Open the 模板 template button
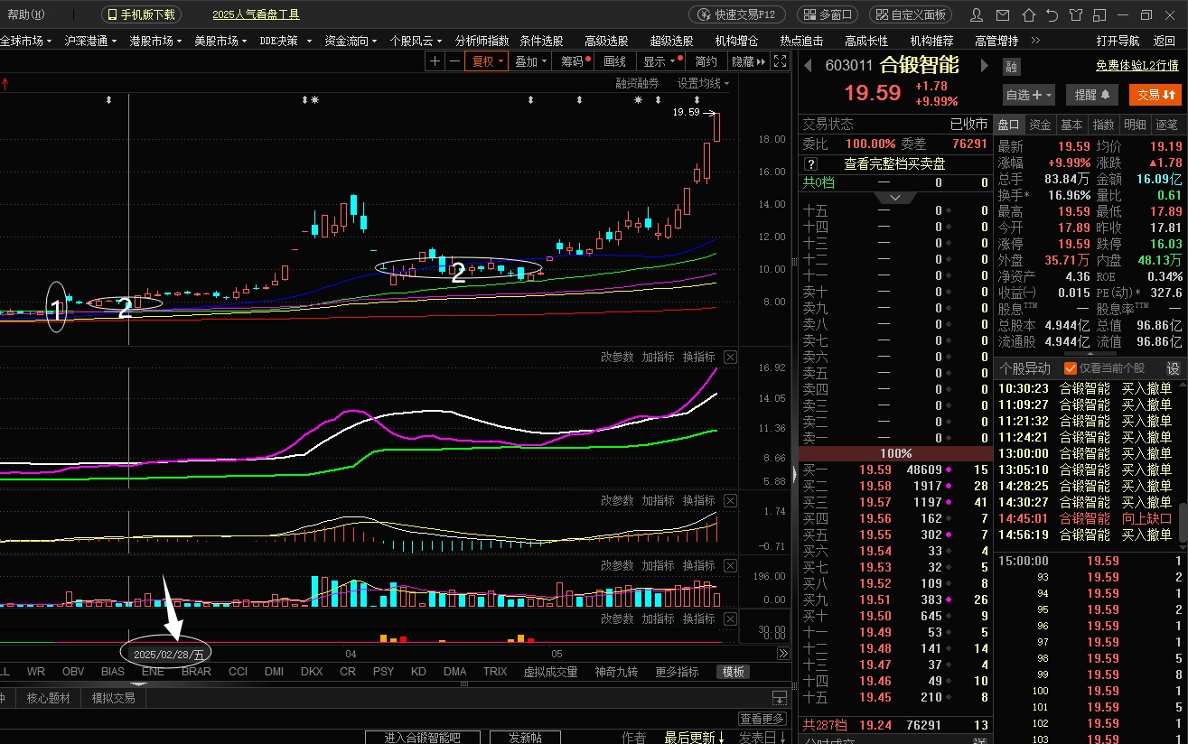The image size is (1188, 744). click(733, 672)
